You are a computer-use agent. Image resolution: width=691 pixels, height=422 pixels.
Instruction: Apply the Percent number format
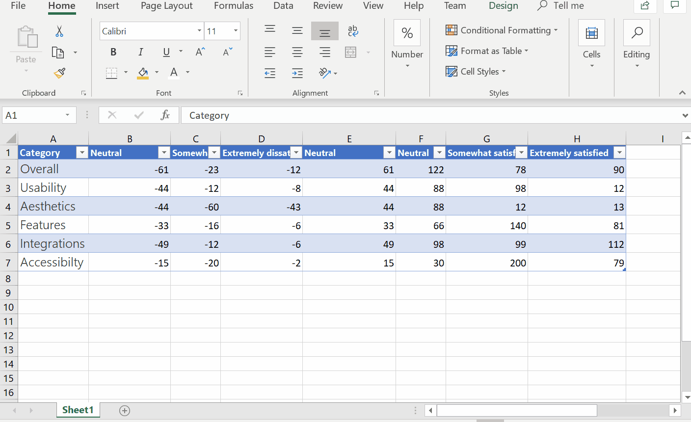pyautogui.click(x=407, y=32)
